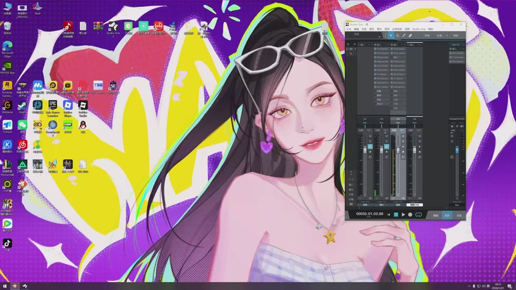
Task: Click the Stop button in the transport
Action: tap(396, 215)
